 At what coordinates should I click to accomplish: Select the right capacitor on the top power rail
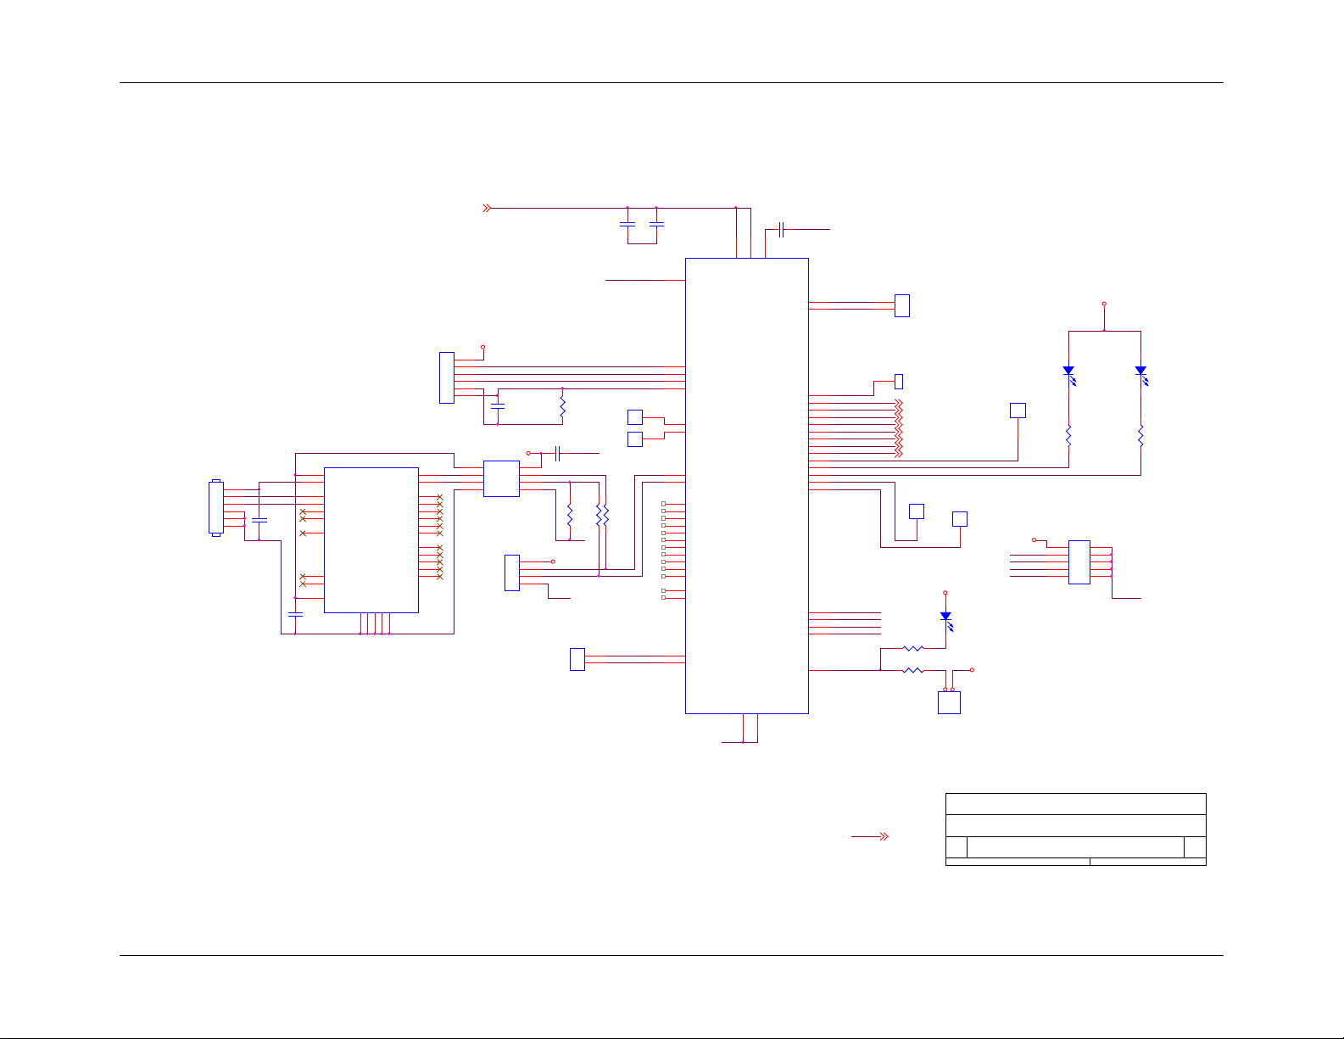click(x=656, y=225)
